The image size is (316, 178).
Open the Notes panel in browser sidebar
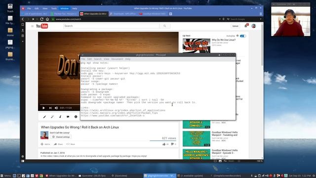[x=23, y=36]
